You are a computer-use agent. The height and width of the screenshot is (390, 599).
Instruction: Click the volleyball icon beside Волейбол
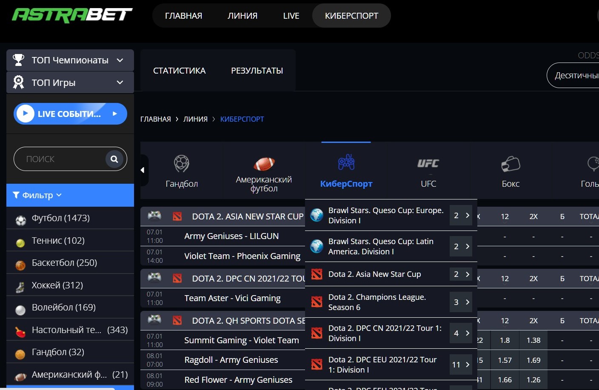coord(20,310)
